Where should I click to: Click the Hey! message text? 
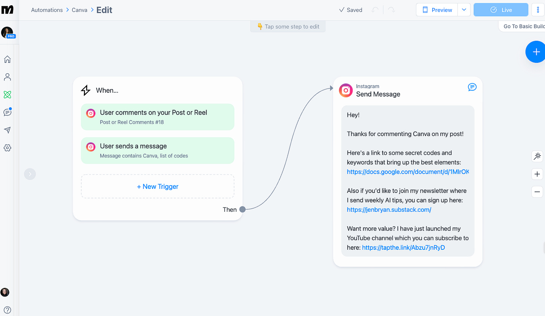(353, 115)
